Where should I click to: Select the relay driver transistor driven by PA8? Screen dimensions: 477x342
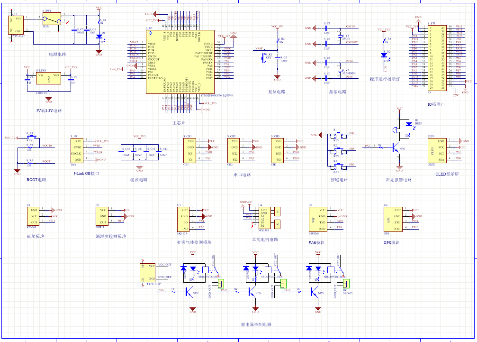click(x=189, y=292)
